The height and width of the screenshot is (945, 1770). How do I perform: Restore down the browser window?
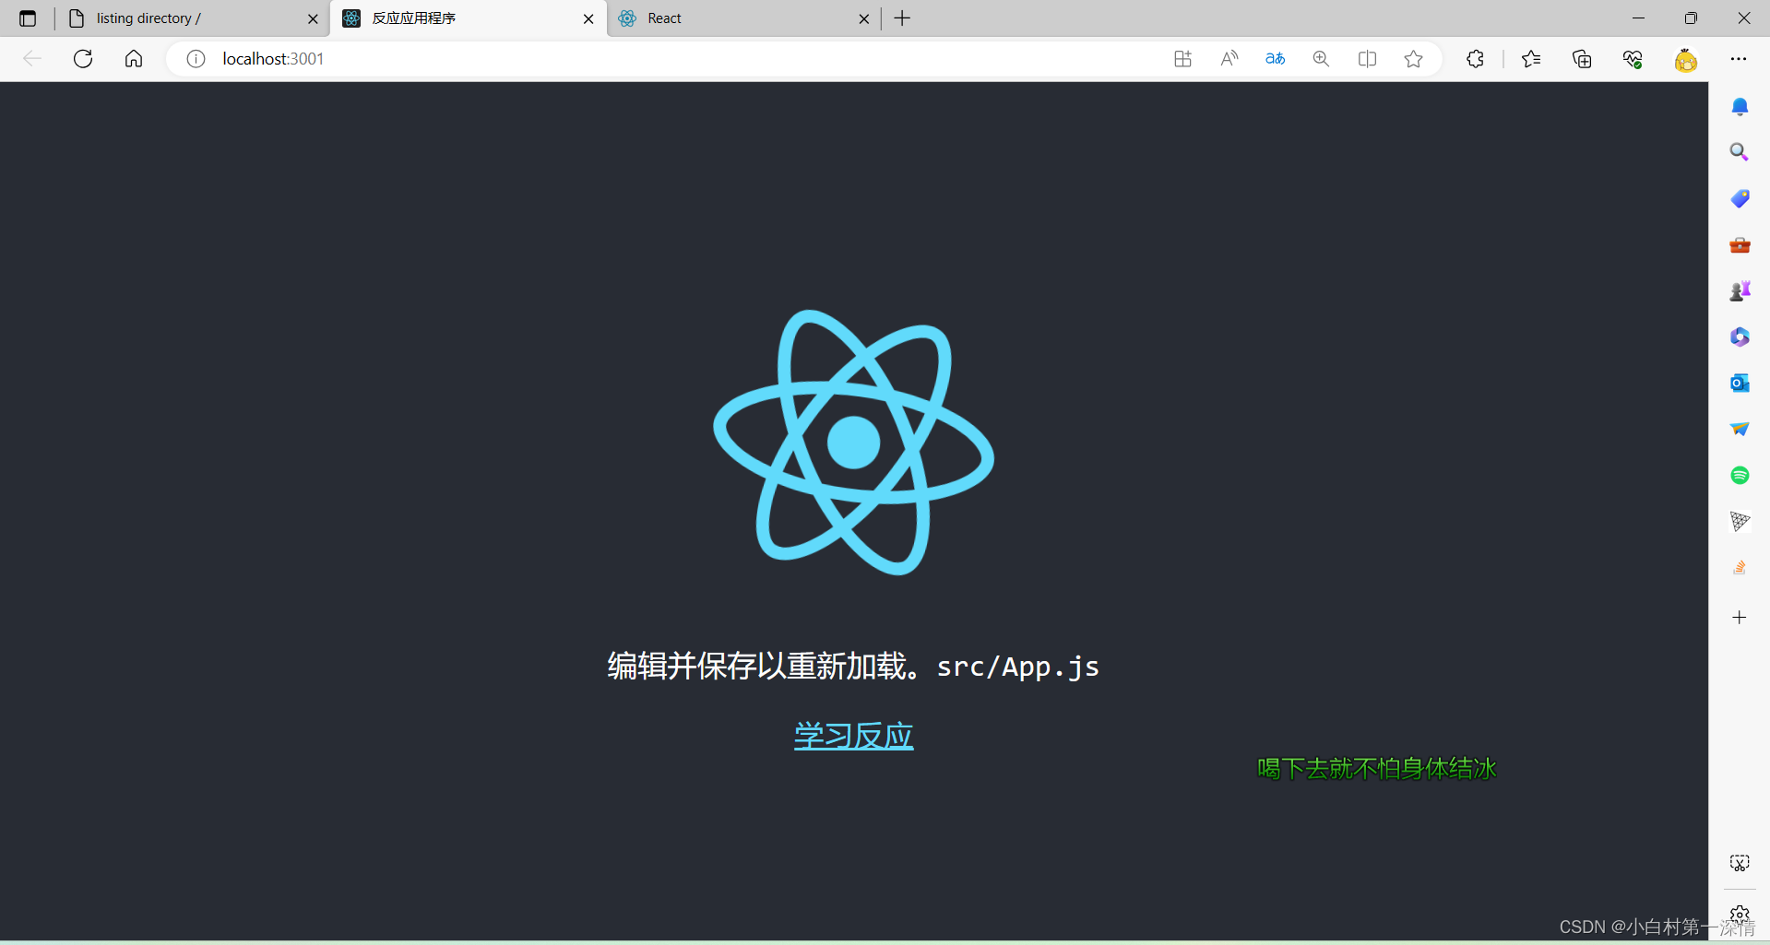click(1691, 18)
